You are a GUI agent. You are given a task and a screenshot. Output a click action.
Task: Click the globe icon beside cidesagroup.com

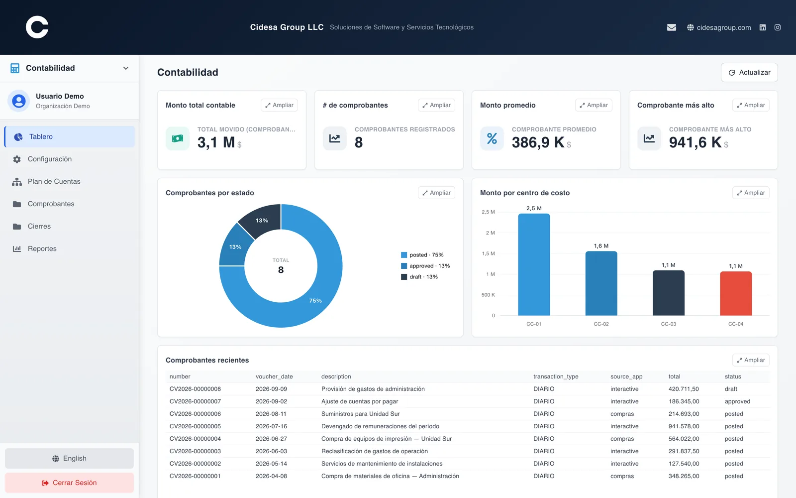[x=691, y=27]
